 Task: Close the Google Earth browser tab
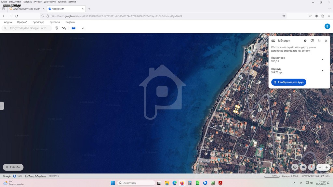point(83,9)
